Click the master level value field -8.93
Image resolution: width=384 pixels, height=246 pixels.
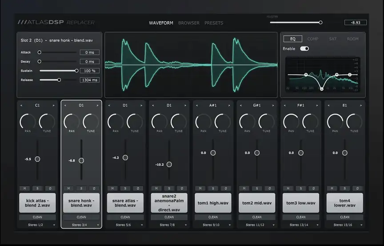[x=356, y=23]
